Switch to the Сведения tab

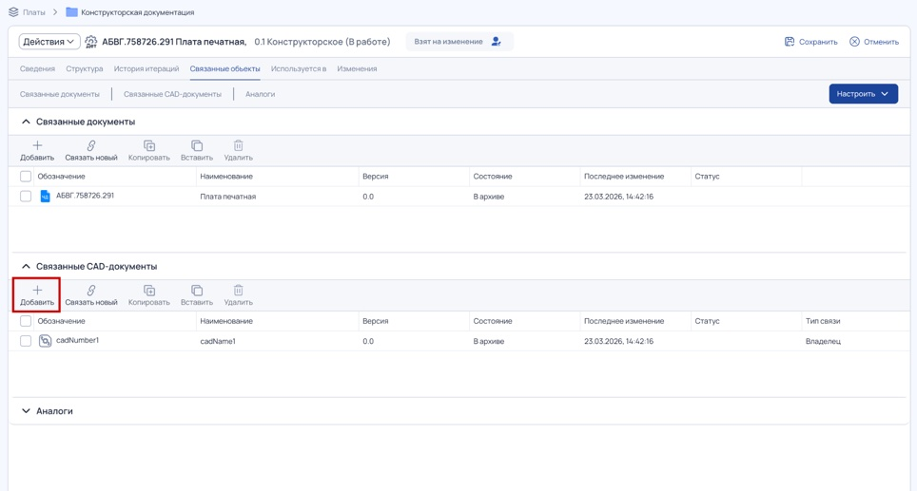click(x=37, y=68)
